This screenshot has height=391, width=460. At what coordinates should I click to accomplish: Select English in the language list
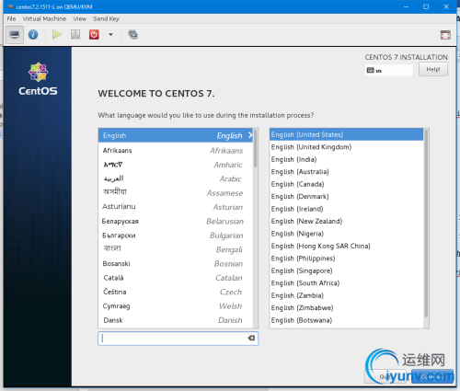tap(176, 135)
